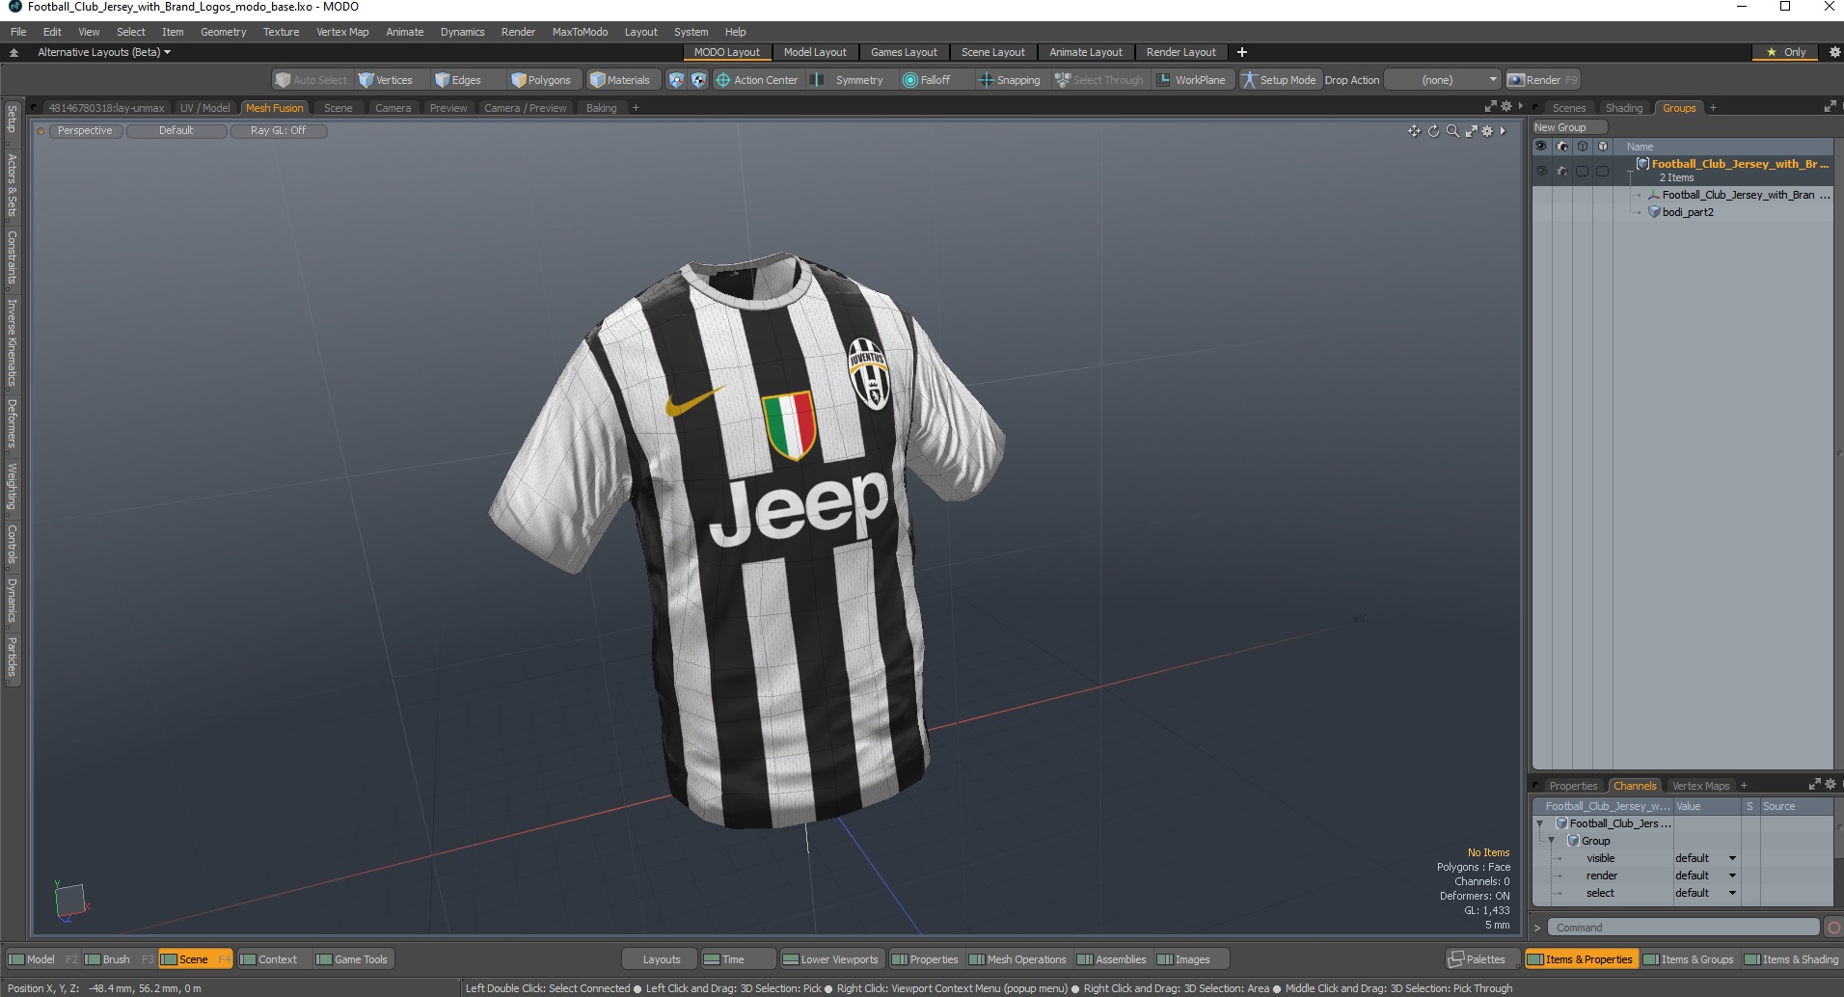Switch to the UV / Model viewport tab

tap(204, 108)
